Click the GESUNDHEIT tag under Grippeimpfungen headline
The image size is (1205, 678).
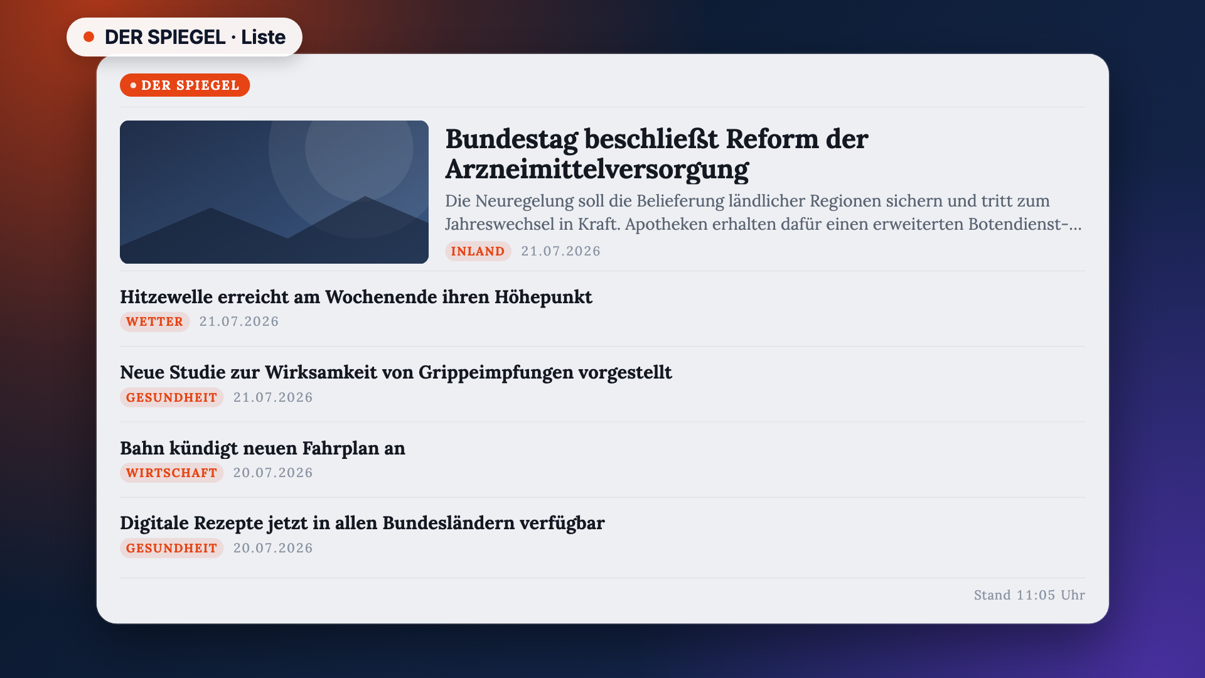coord(171,397)
